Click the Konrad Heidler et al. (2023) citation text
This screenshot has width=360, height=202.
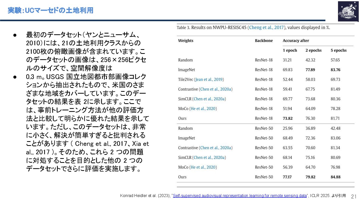pyautogui.click(x=145, y=196)
